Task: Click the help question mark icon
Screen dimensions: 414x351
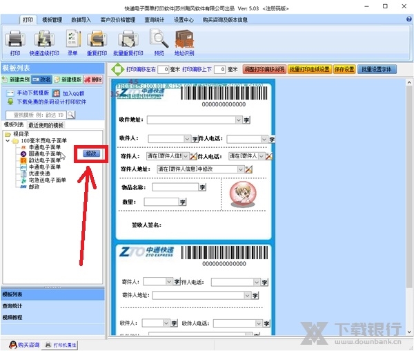Action: 408,19
